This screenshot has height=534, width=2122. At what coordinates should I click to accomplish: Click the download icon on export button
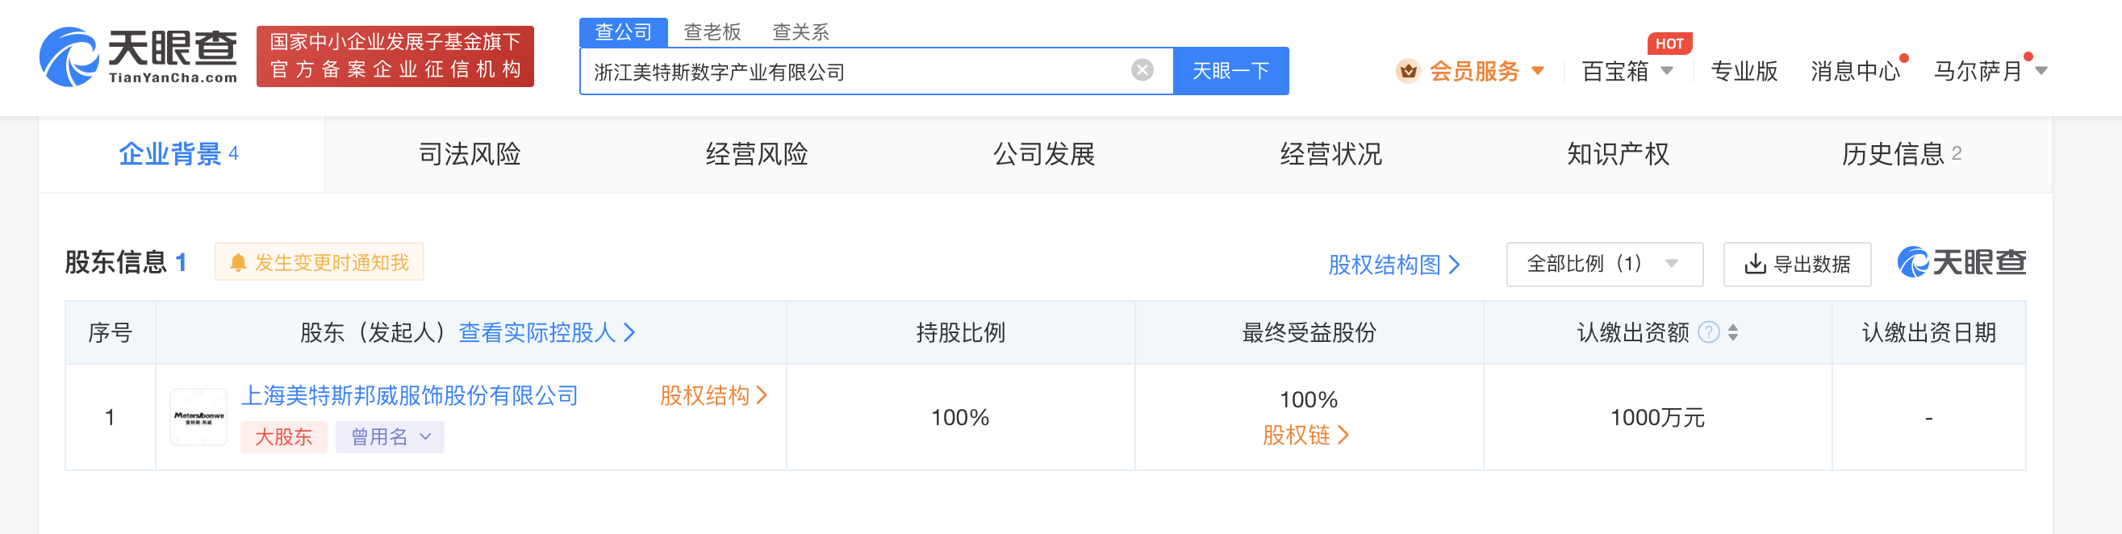(x=1756, y=264)
